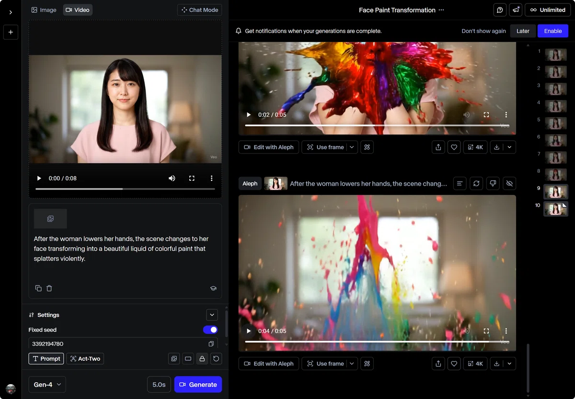Share the 0:04 / 0:05 video
575x399 pixels.
[438, 364]
